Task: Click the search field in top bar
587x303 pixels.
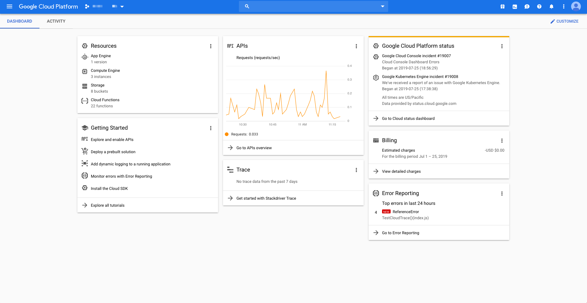Action: point(313,6)
